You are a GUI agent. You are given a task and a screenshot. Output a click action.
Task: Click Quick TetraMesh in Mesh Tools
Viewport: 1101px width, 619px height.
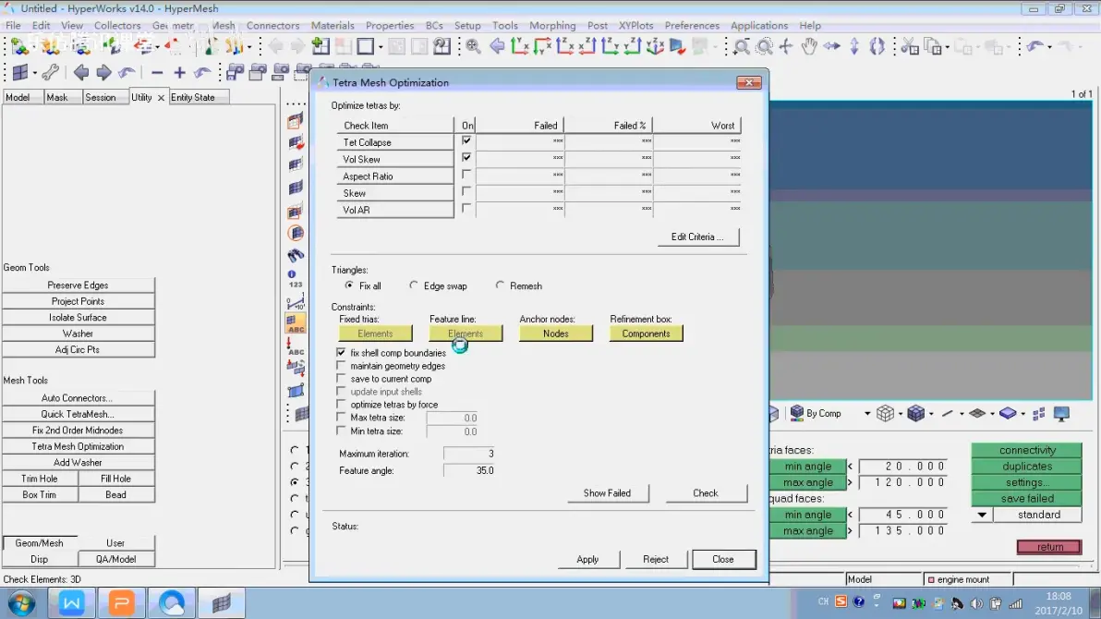[x=78, y=414]
